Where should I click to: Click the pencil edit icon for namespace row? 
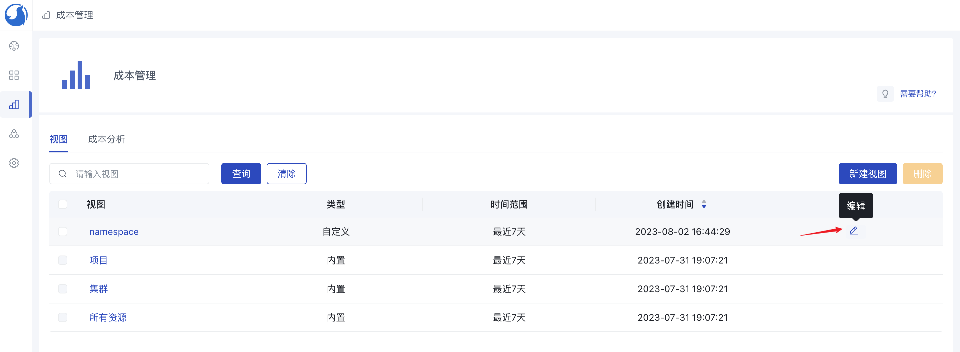pos(854,231)
